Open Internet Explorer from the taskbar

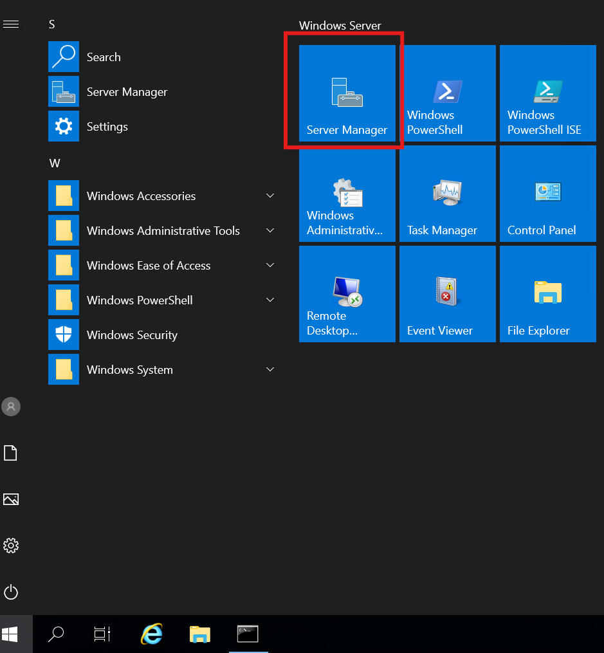[x=151, y=634]
